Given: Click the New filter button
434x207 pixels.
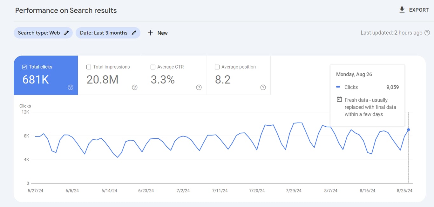Looking at the screenshot, I should (157, 33).
